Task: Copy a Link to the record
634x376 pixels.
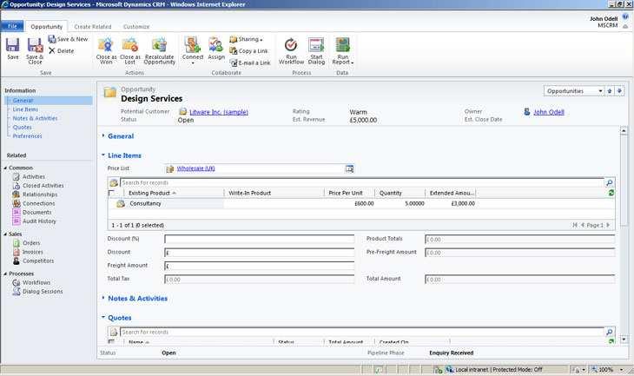Action: pos(248,51)
